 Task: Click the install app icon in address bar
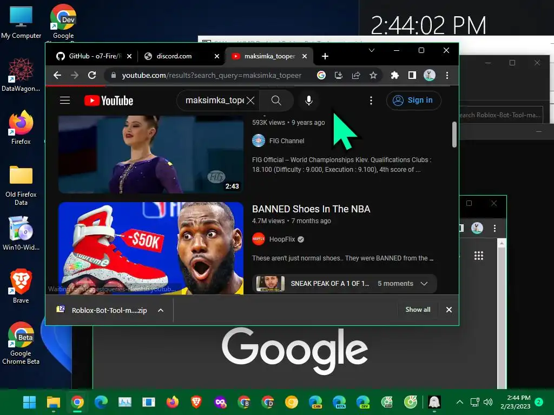pyautogui.click(x=339, y=75)
